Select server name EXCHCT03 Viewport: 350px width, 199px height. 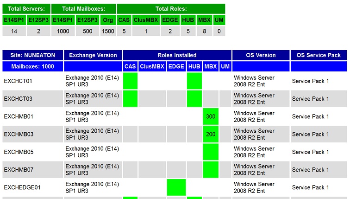tap(18, 99)
